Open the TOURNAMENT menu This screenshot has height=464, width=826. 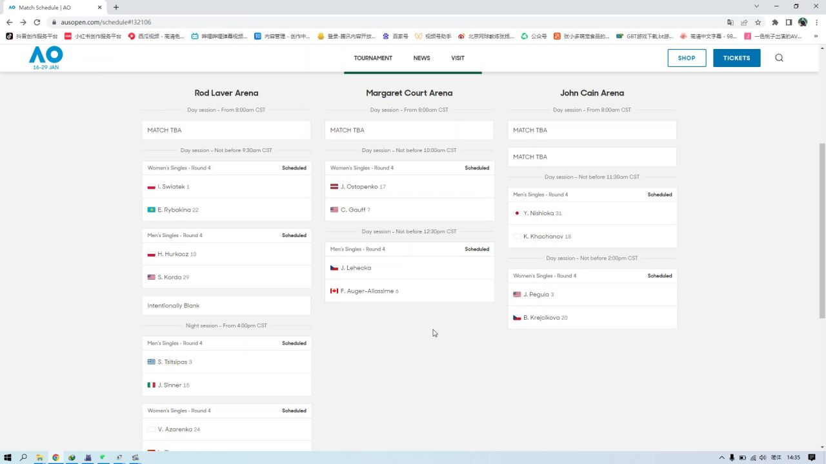pyautogui.click(x=373, y=58)
